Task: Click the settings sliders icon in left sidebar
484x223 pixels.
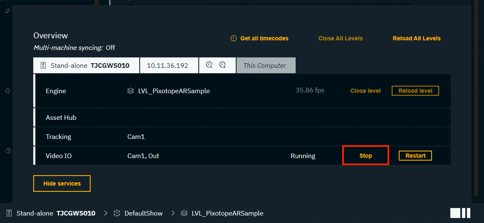Action: 7,10
